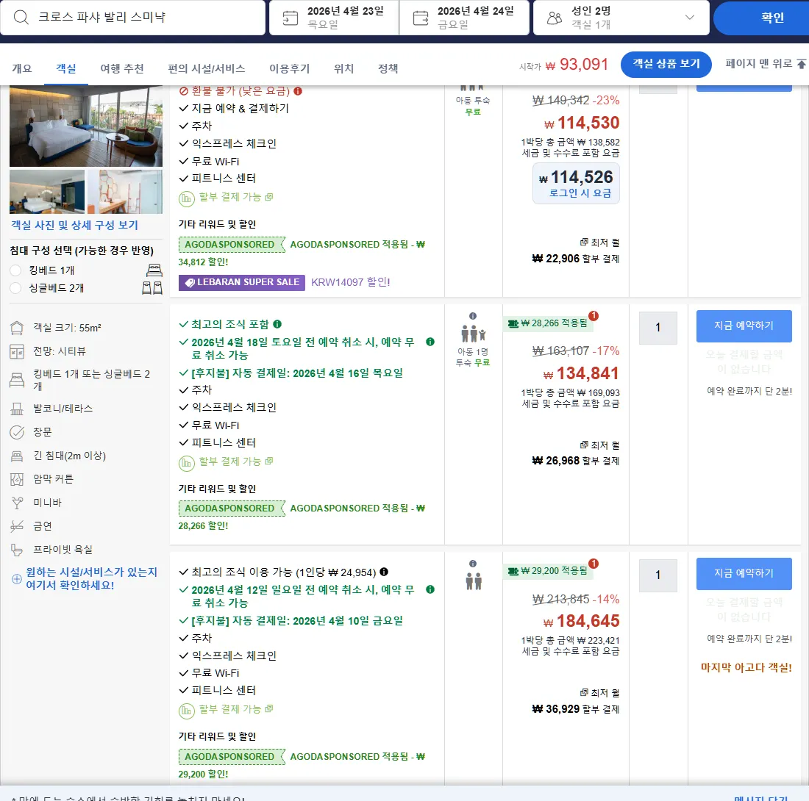The width and height of the screenshot is (809, 801).
Task: Click the red coupon badge on ₩28,266 적용됨
Action: tap(594, 315)
